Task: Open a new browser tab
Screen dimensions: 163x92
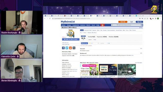Action: [x=143, y=16]
